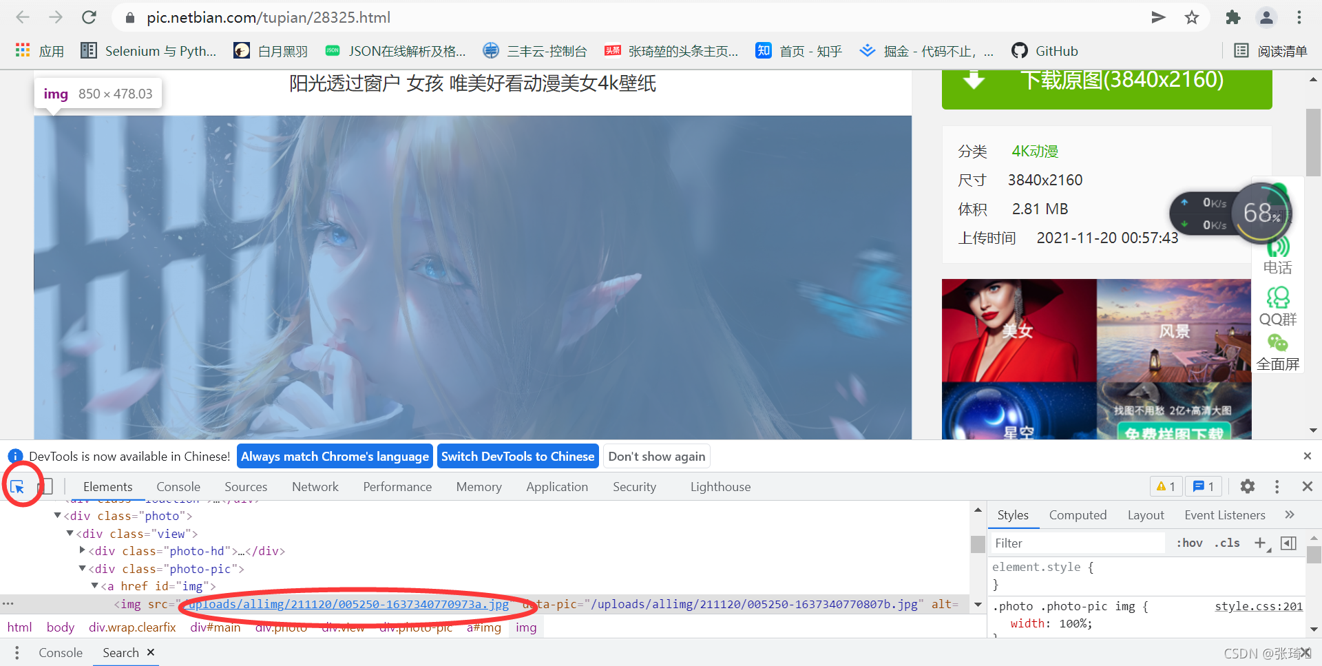Open DevTools customize three-dot menu
Image resolution: width=1322 pixels, height=666 pixels.
(x=1277, y=487)
